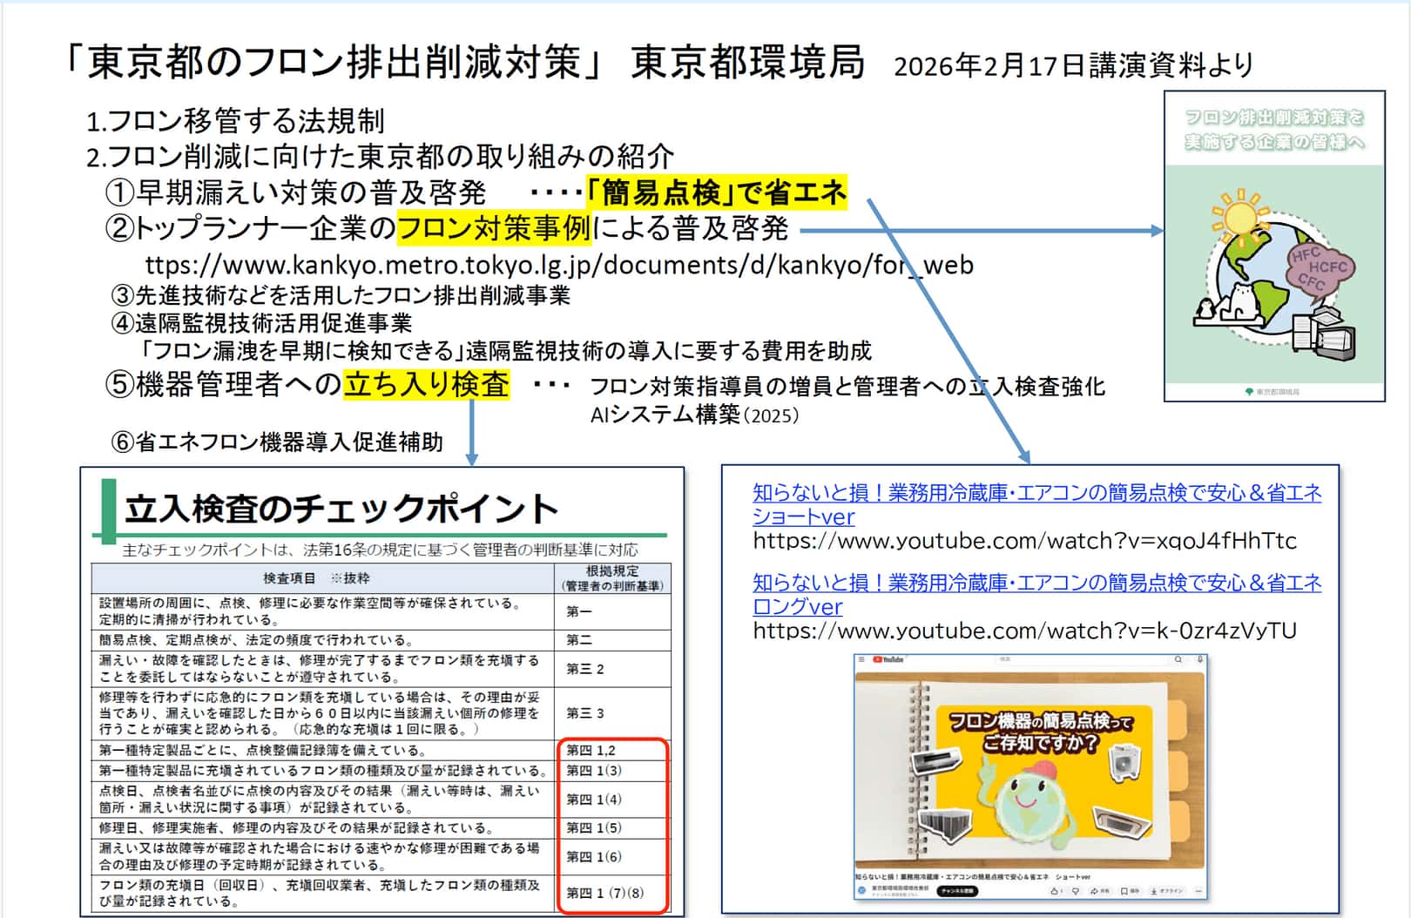This screenshot has width=1411, height=918.
Task: Click the save bookmark icon under video
Action: [x=1125, y=891]
